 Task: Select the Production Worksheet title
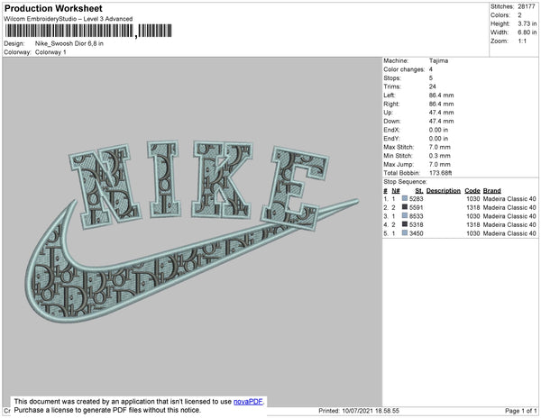click(x=53, y=8)
